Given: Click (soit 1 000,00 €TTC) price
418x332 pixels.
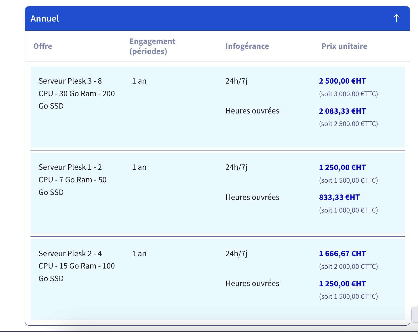Looking at the screenshot, I should tap(348, 210).
